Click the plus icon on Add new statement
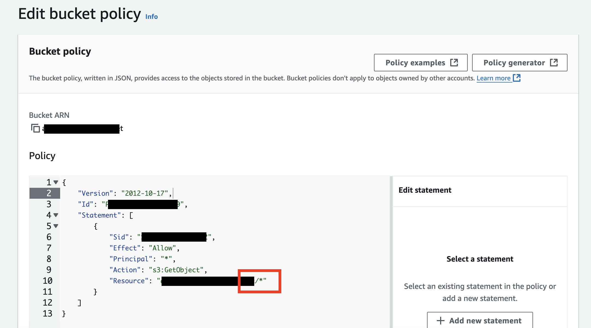 (440, 321)
